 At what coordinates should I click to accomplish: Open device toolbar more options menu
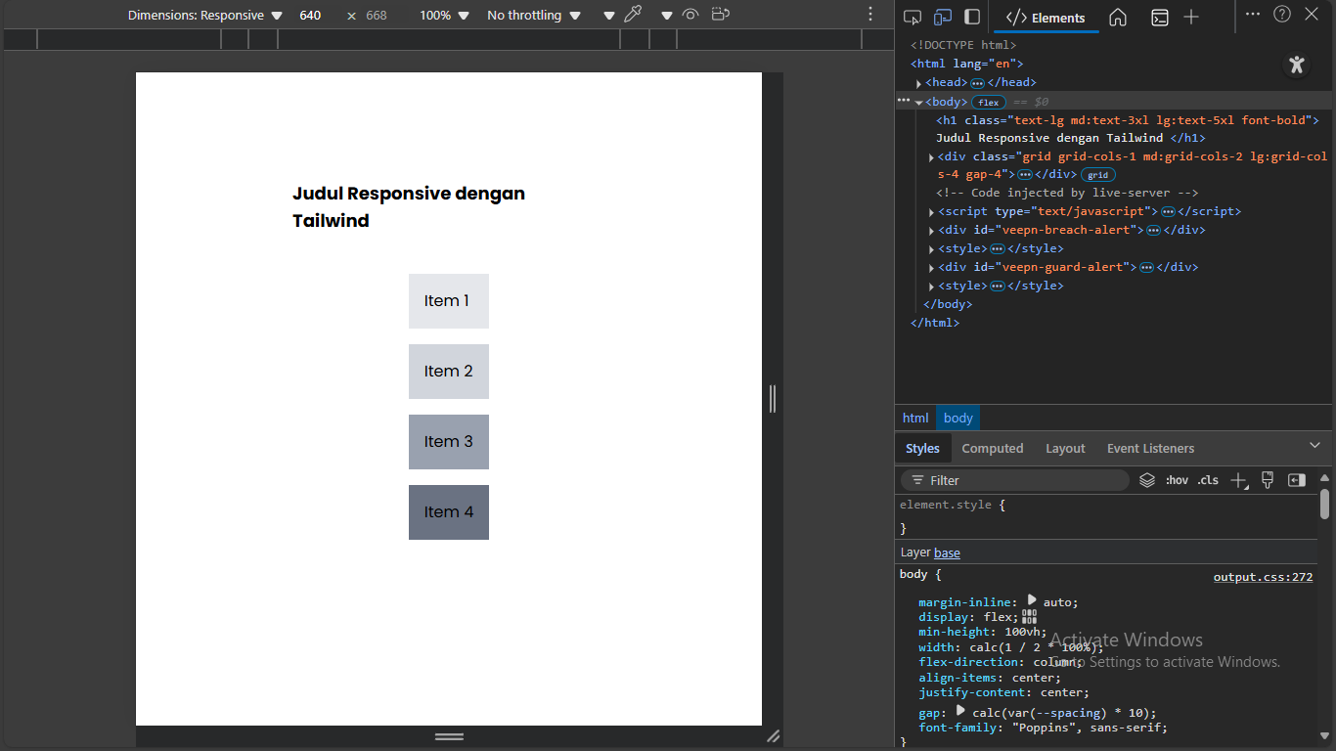(870, 15)
